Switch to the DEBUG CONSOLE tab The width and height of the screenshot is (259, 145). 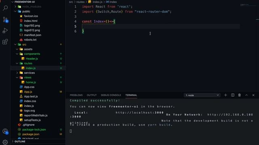tap(111, 95)
